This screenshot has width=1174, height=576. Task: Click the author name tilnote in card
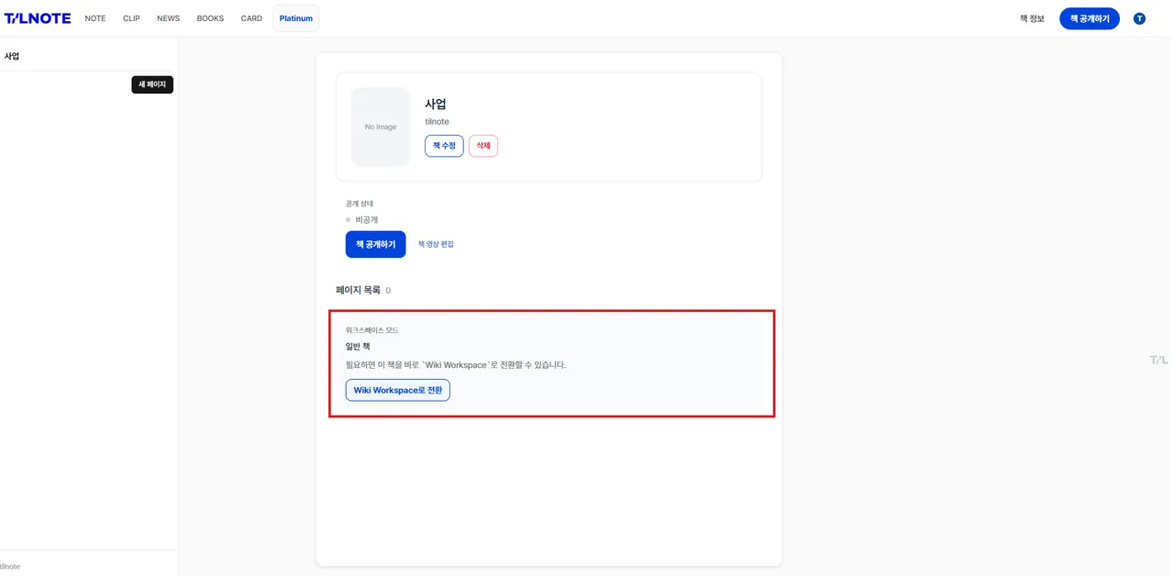[x=437, y=122]
